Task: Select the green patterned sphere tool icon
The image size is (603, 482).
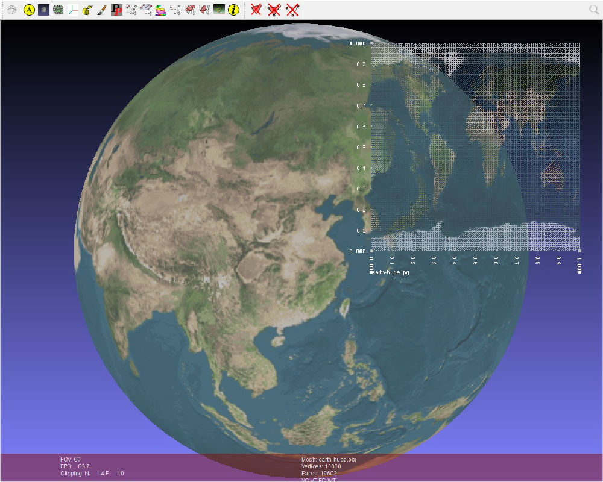Action: pos(58,10)
